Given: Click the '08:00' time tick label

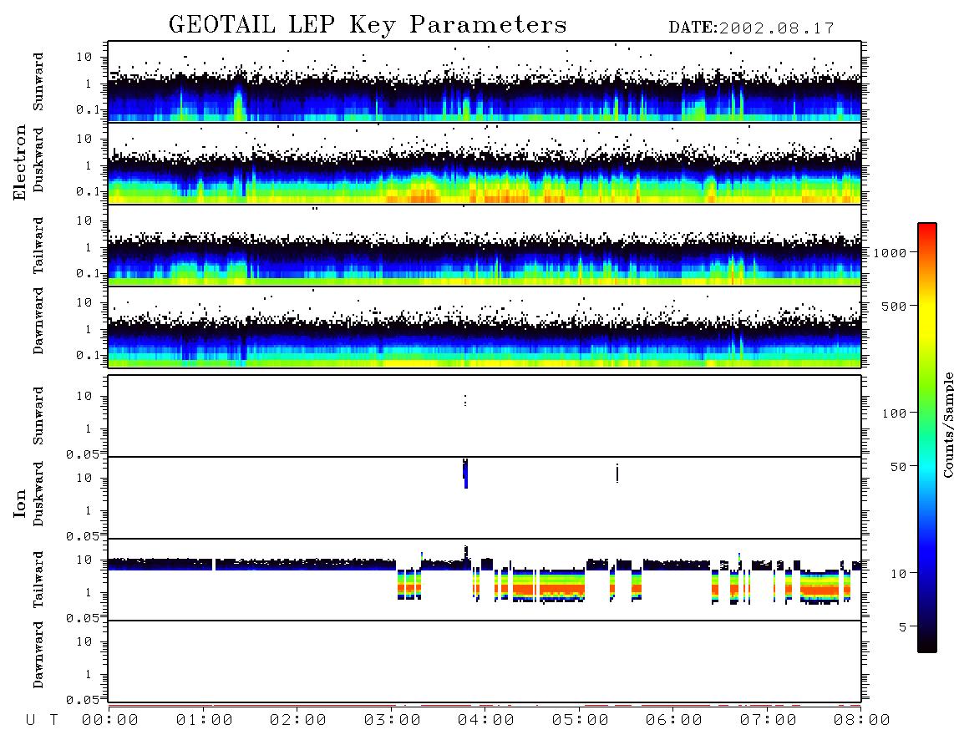Looking at the screenshot, I should [x=862, y=721].
